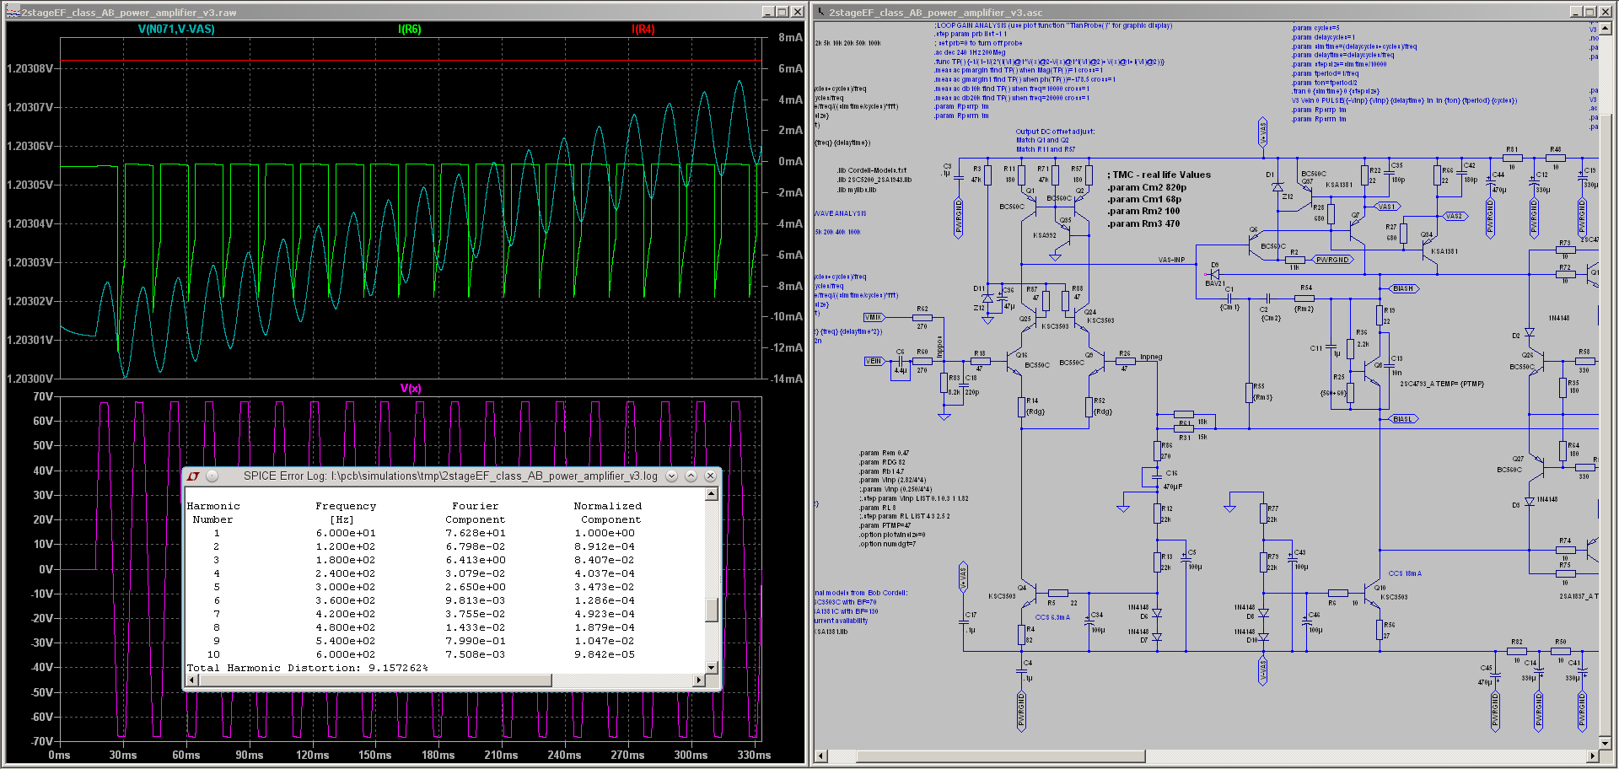Click the '.param PTMP=47' directive
This screenshot has height=769, width=1619.
coord(885,525)
